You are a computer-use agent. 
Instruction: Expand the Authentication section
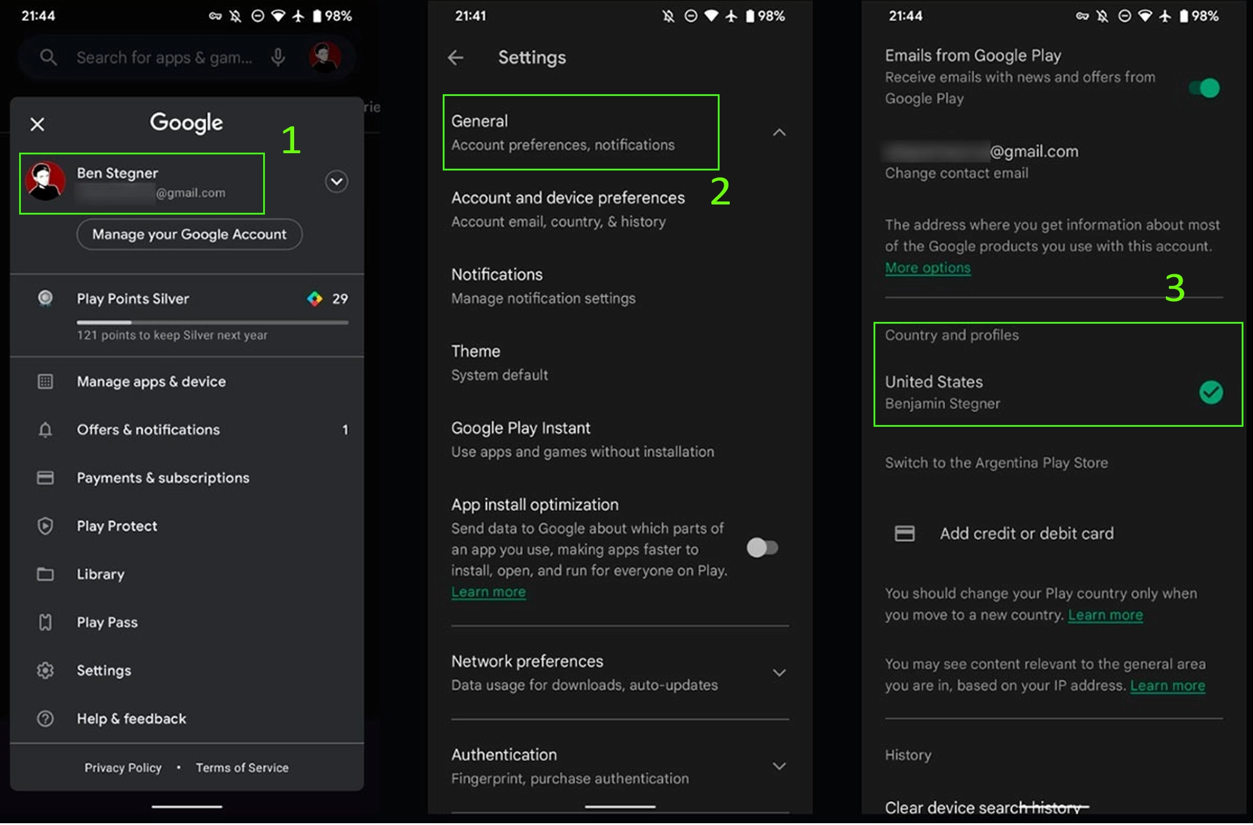coord(781,762)
